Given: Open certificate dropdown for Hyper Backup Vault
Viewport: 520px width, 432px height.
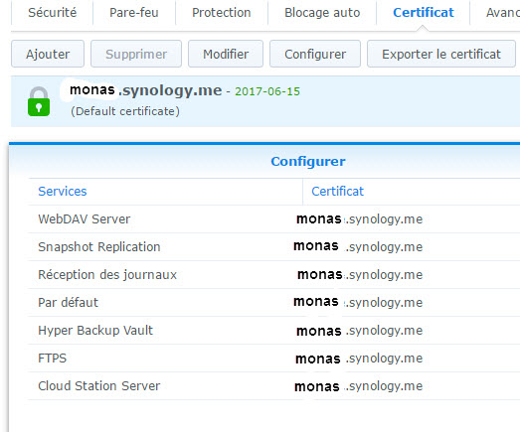Looking at the screenshot, I should 360,331.
